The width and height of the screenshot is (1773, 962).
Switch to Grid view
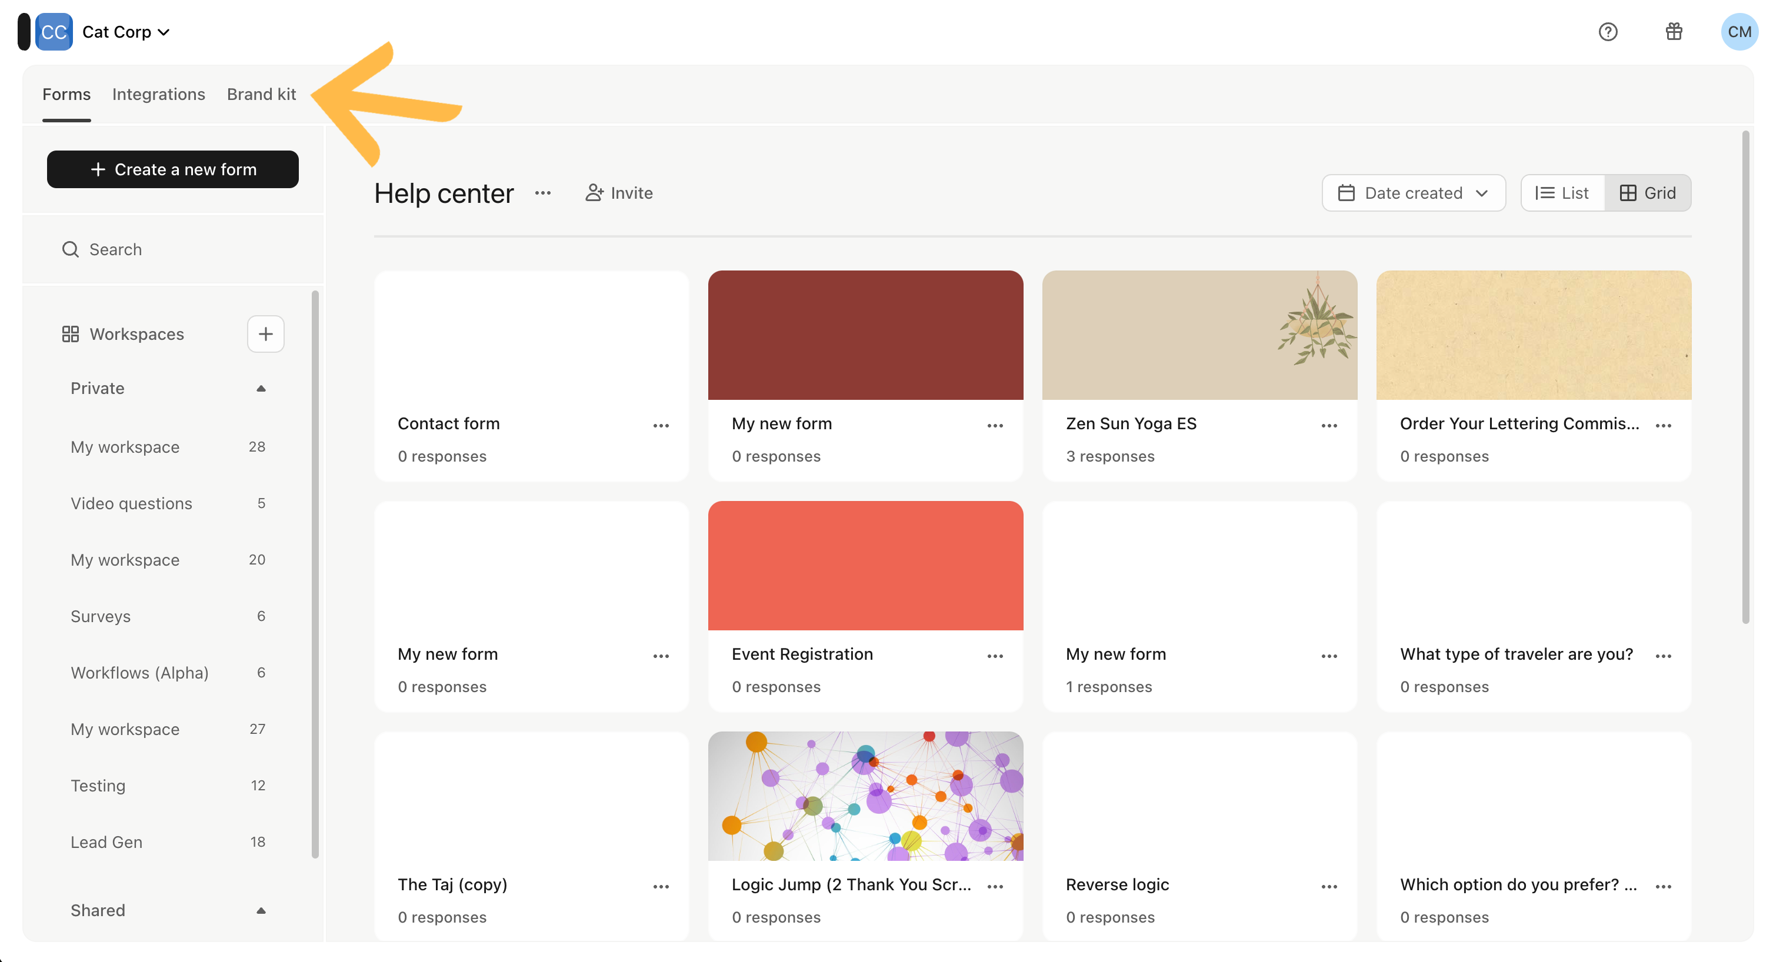1648,193
